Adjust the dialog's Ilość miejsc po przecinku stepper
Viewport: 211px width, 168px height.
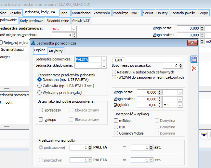click(180, 66)
